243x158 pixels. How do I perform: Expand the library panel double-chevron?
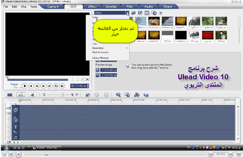[x=161, y=13]
